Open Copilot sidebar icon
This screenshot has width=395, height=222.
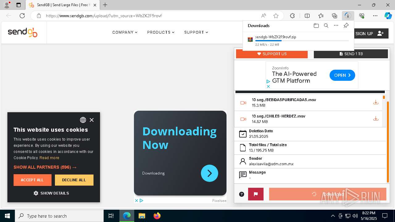388,16
